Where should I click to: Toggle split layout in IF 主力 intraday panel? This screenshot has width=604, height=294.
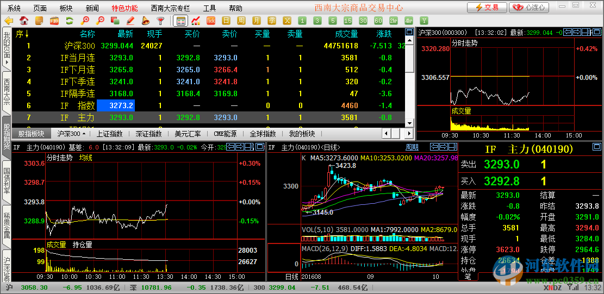pos(249,146)
